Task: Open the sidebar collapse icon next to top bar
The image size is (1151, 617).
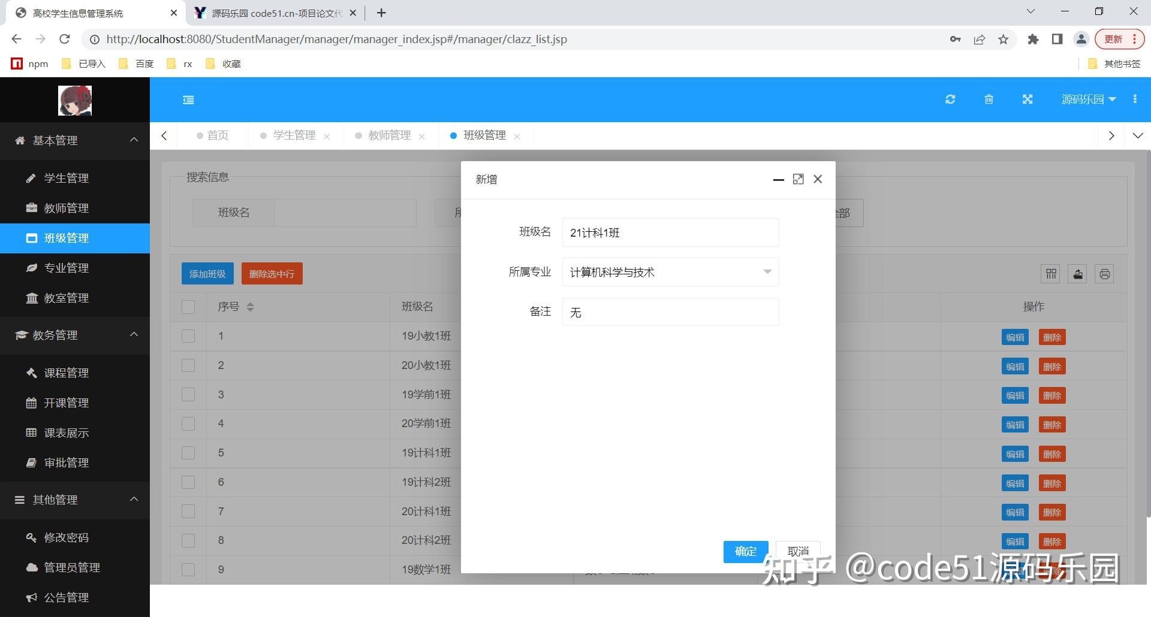Action: [x=188, y=99]
